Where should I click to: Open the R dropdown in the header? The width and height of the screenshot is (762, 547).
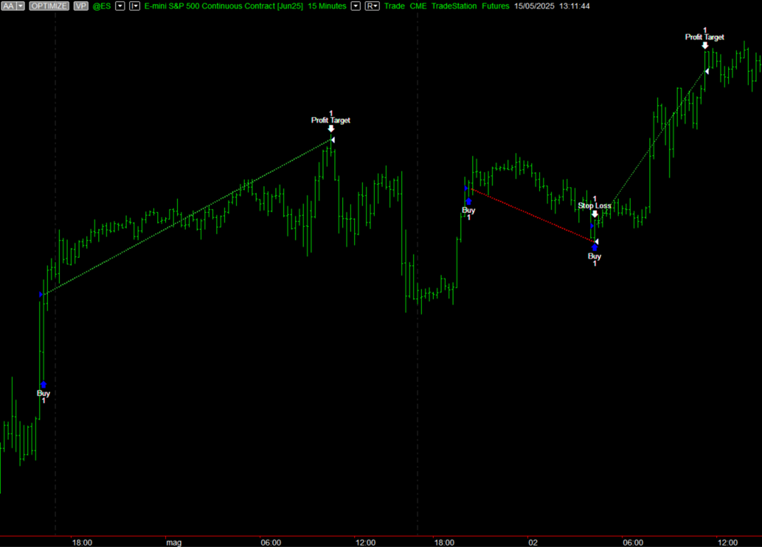click(372, 6)
